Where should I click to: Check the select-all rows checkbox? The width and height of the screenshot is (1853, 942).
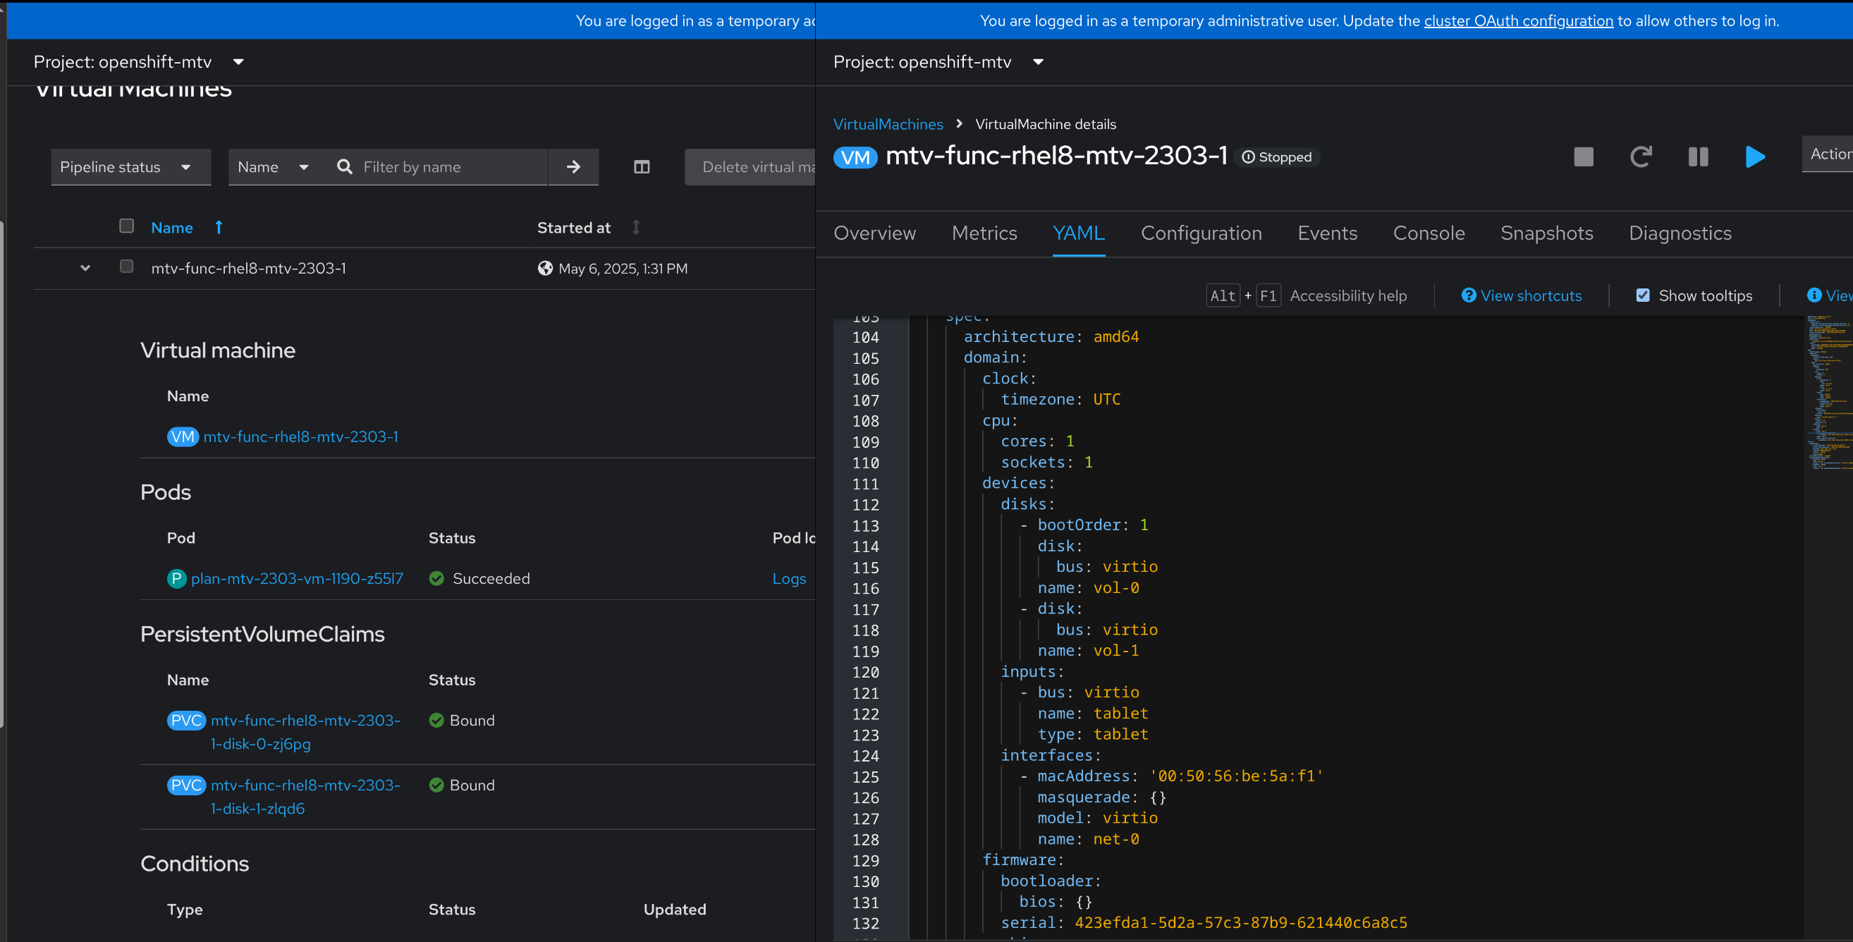pos(127,226)
